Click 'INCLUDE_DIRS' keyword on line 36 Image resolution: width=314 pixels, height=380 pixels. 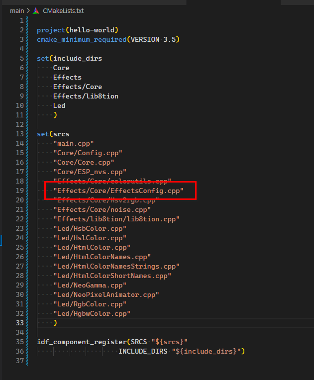coord(143,352)
